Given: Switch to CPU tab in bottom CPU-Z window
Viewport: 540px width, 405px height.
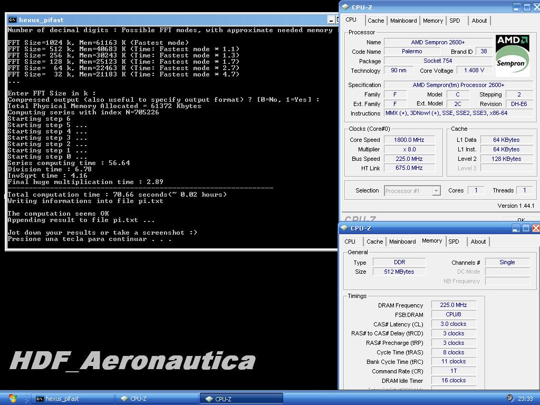Looking at the screenshot, I should [x=350, y=242].
